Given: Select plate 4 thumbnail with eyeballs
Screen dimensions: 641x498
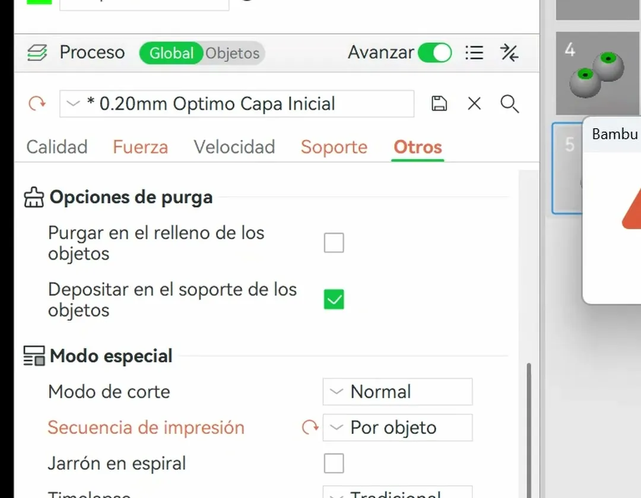Looking at the screenshot, I should [598, 74].
